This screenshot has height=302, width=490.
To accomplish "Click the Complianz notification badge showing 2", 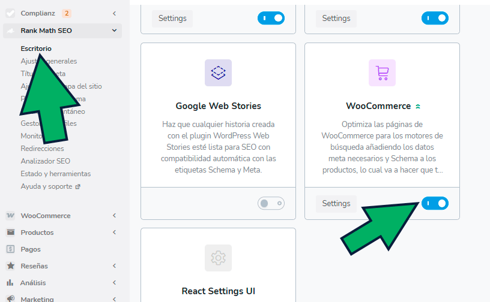I will [67, 13].
